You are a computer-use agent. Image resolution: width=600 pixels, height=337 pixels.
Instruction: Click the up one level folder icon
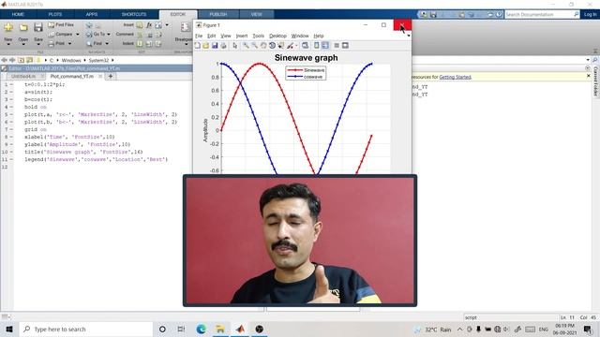21,60
